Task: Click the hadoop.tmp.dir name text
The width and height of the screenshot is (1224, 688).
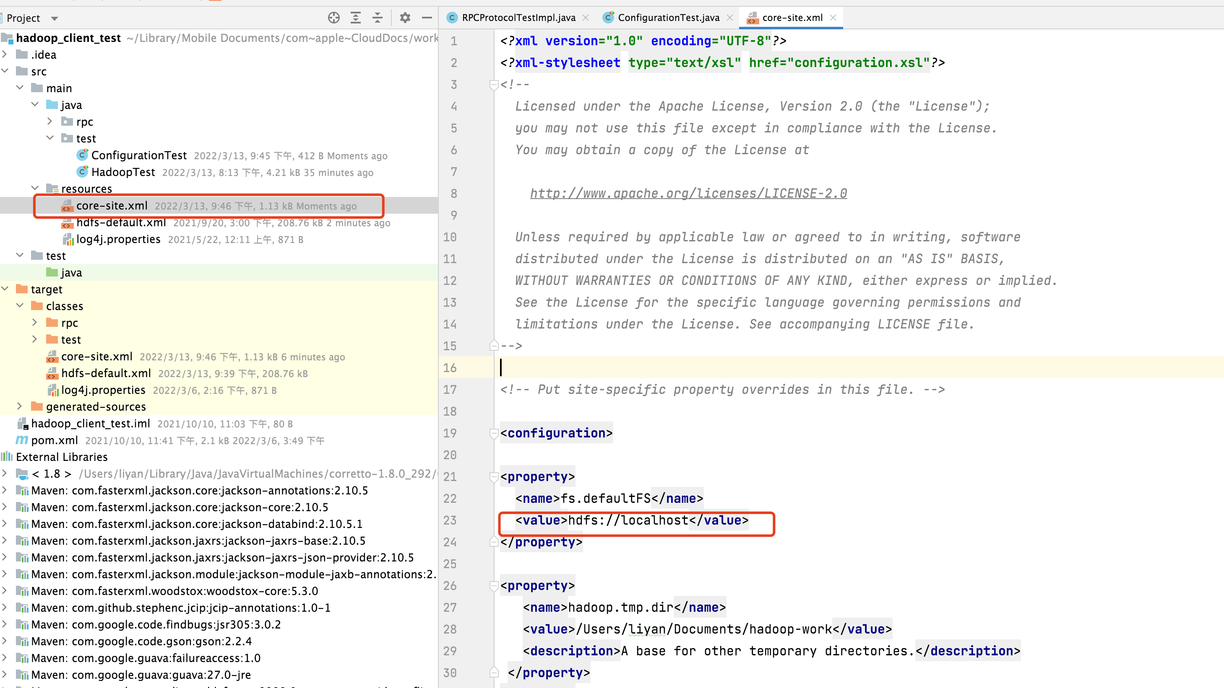Action: pyautogui.click(x=620, y=607)
